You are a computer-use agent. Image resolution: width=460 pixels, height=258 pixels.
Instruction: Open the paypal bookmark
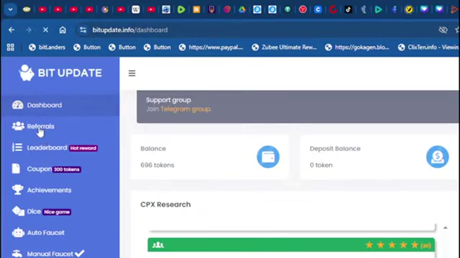coord(211,47)
